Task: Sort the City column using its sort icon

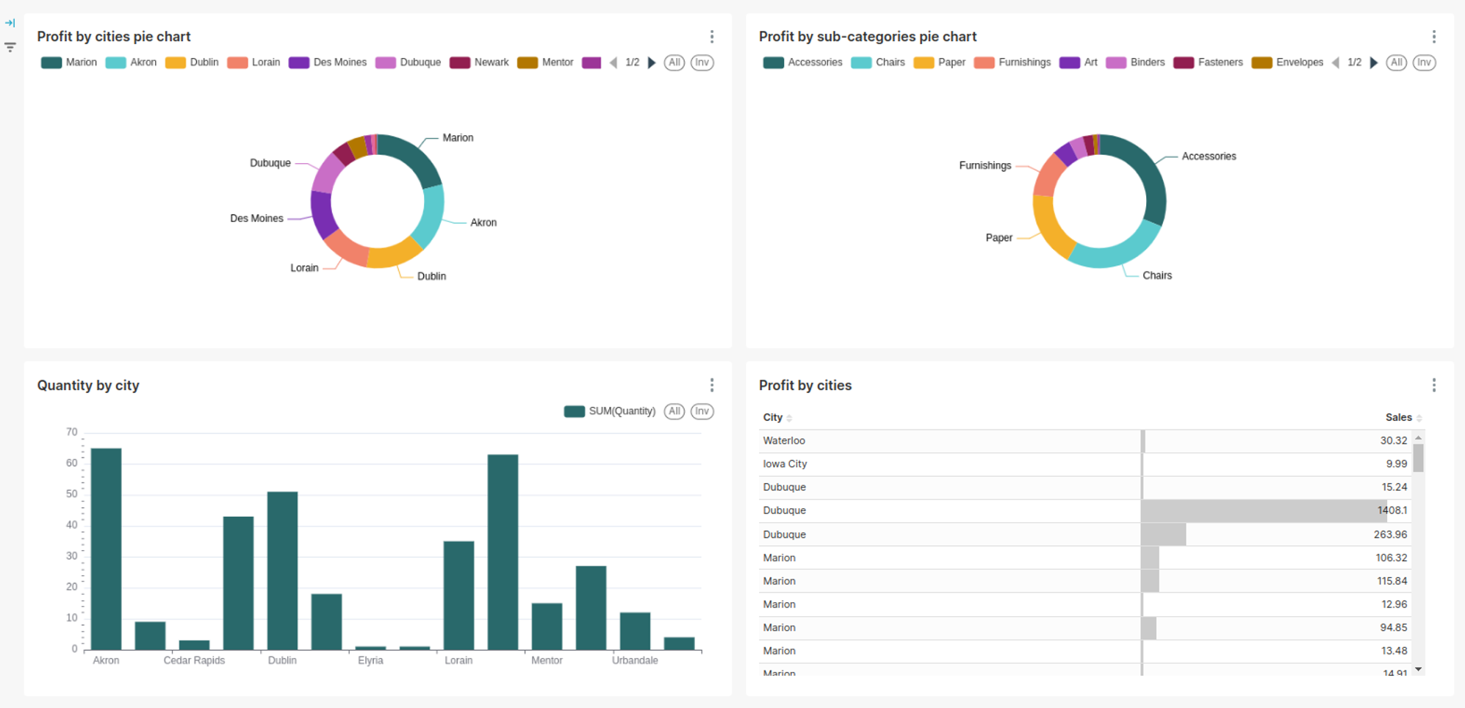Action: coord(790,417)
